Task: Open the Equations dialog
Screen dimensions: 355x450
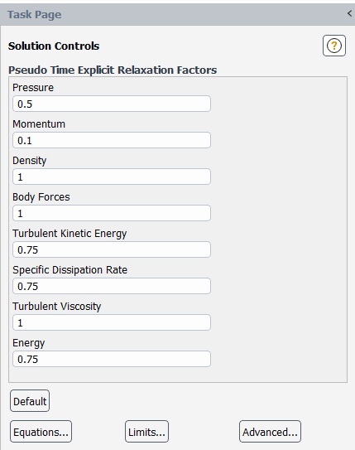Action: tap(41, 432)
